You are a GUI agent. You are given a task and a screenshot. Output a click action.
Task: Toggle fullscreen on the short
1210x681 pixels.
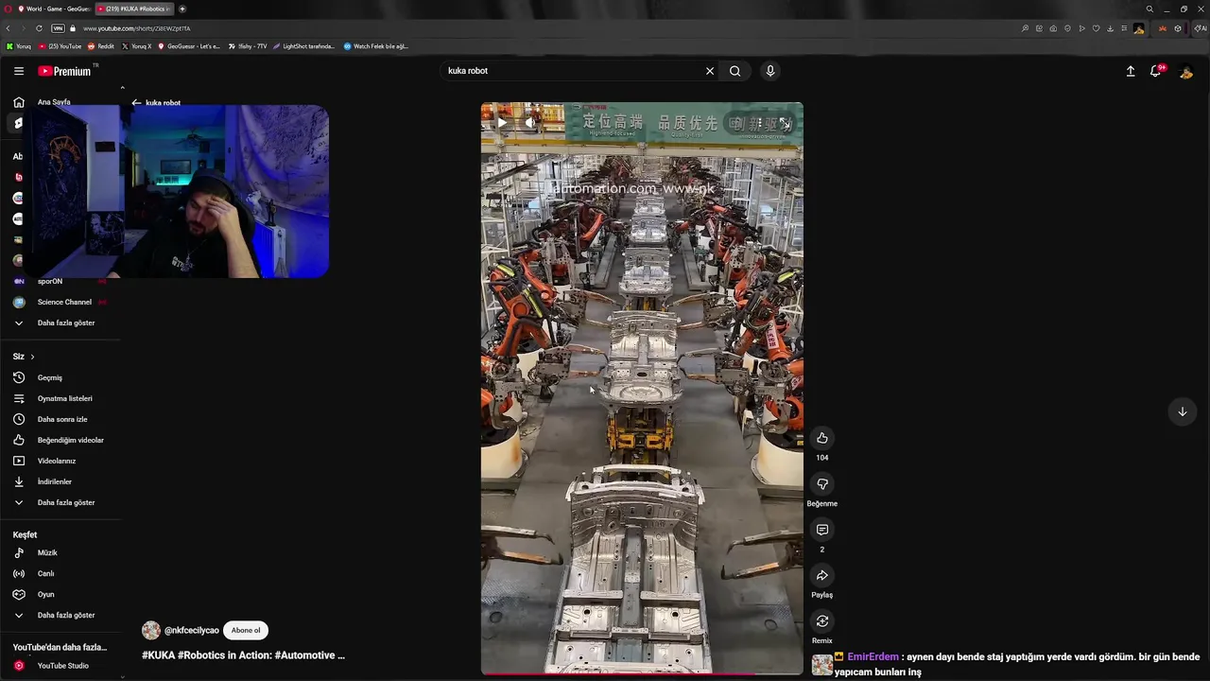785,124
